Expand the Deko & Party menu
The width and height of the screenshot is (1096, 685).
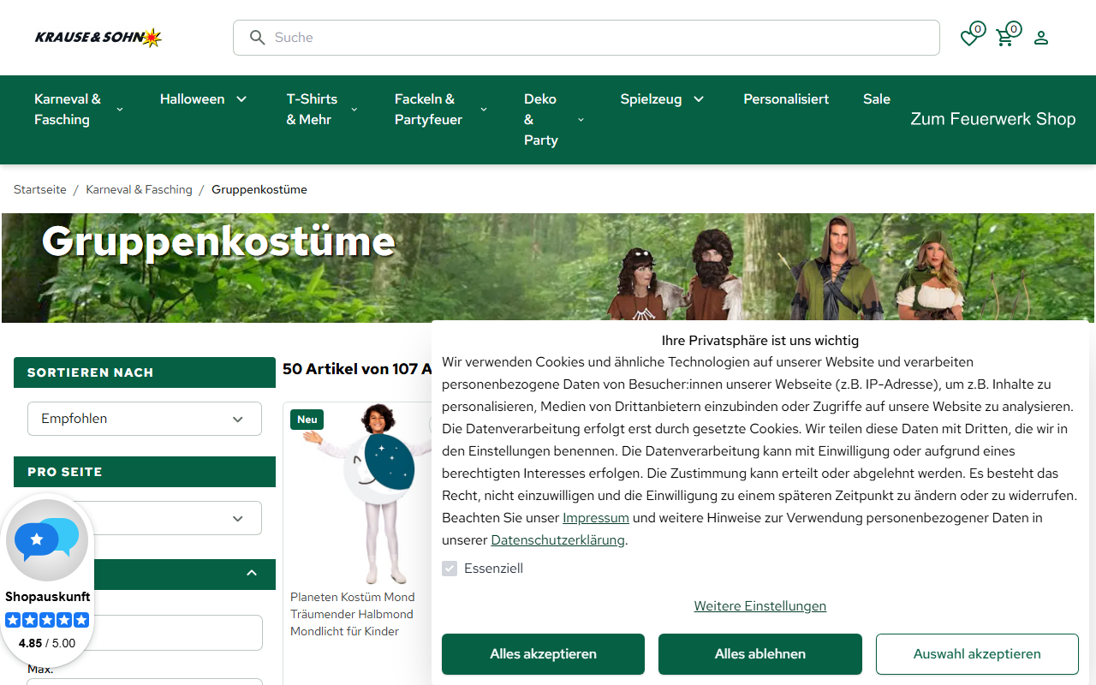click(x=554, y=120)
